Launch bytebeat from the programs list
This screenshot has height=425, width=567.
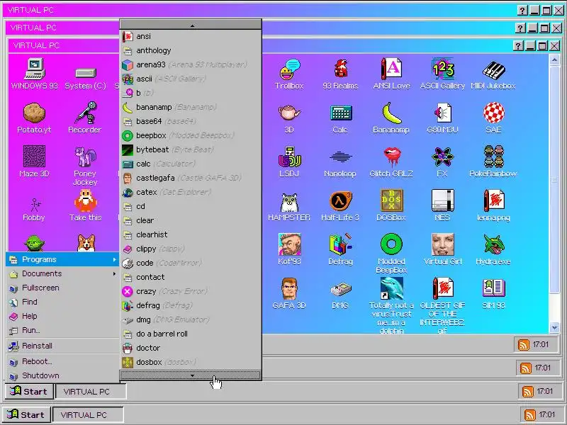[x=191, y=149]
